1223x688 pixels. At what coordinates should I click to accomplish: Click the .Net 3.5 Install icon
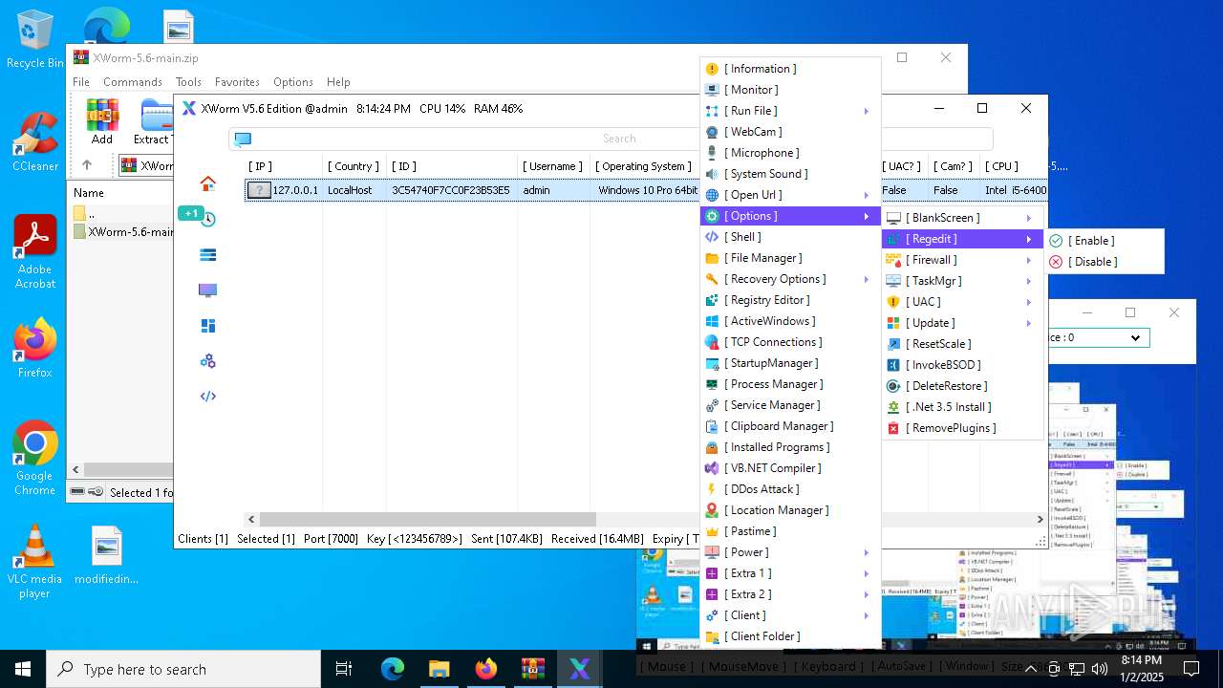pyautogui.click(x=893, y=407)
